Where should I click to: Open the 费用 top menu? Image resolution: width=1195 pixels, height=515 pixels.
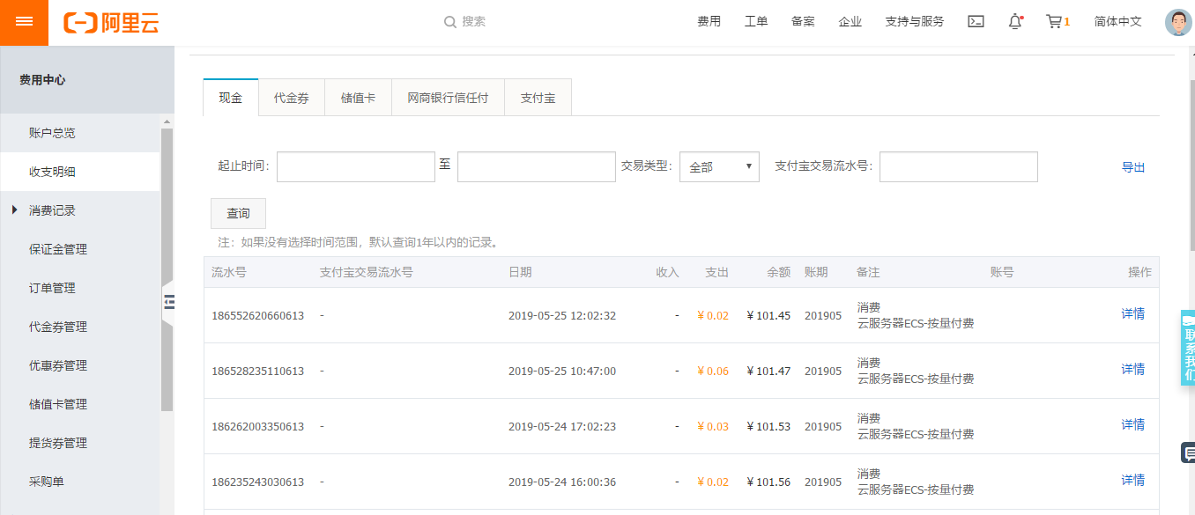[709, 22]
